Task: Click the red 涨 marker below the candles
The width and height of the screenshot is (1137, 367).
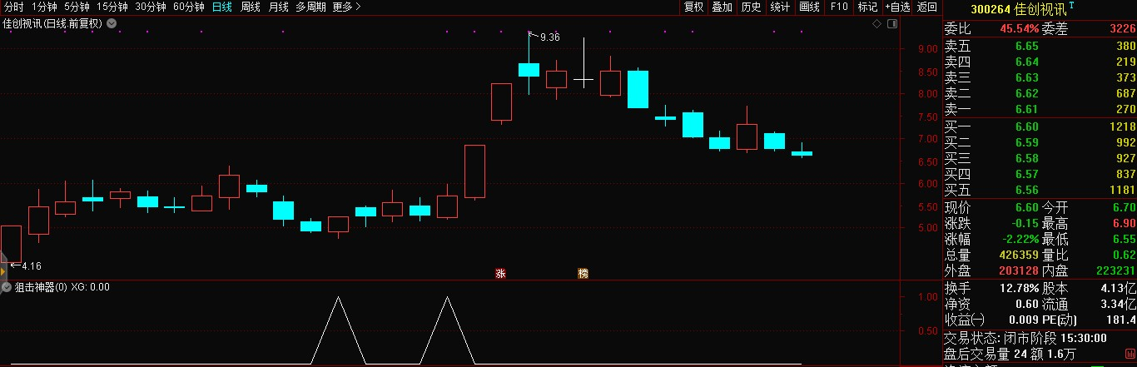Action: coord(501,273)
